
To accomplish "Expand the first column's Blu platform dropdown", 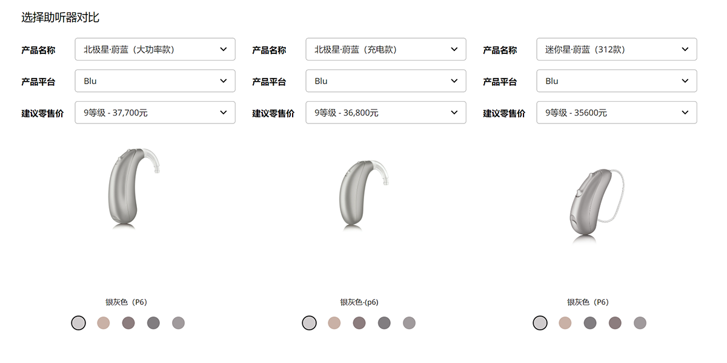I will click(x=155, y=81).
